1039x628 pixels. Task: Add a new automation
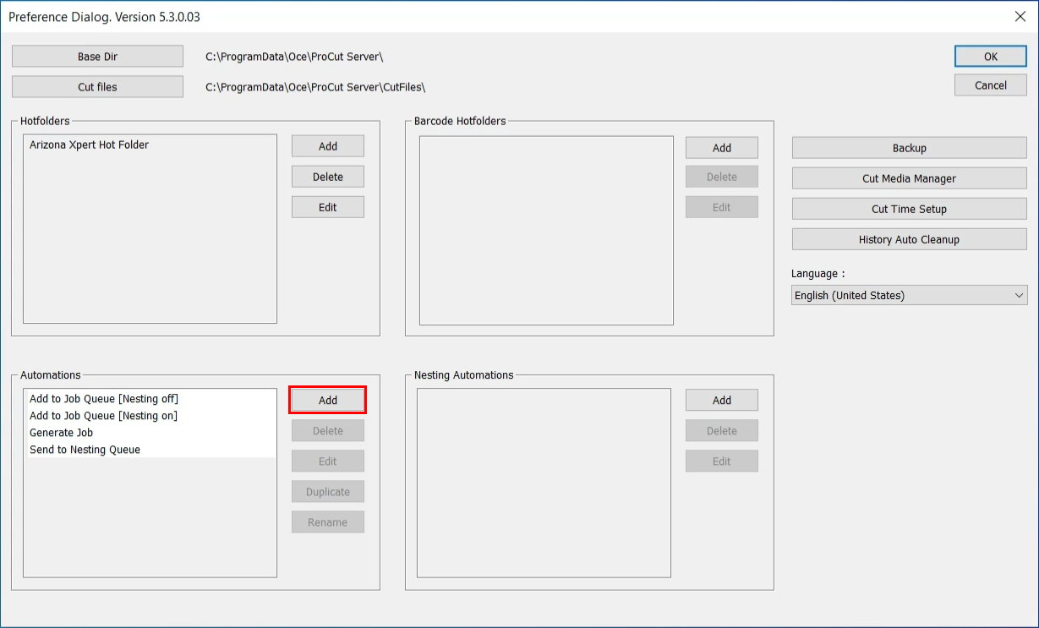tap(327, 400)
